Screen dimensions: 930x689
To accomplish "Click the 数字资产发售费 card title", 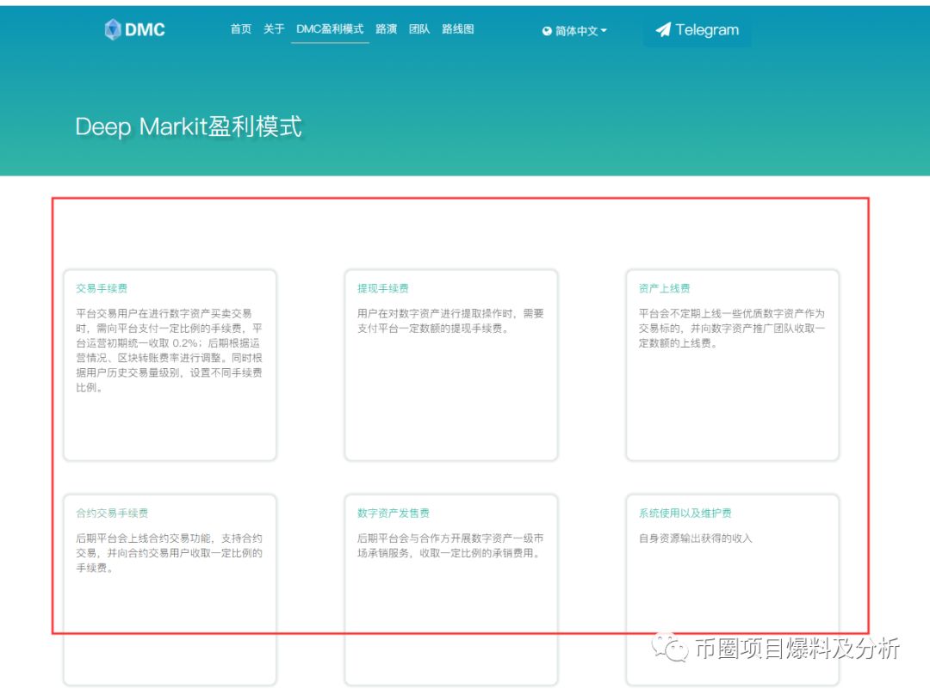I will click(394, 513).
